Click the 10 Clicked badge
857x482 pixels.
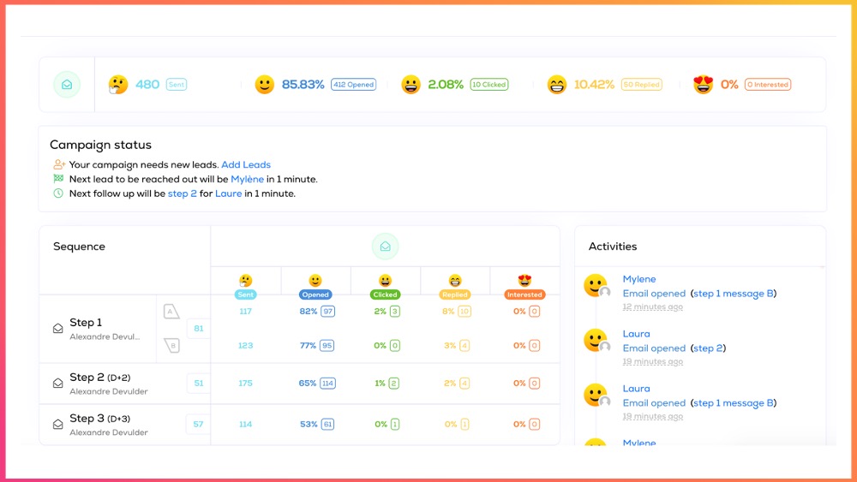point(489,85)
